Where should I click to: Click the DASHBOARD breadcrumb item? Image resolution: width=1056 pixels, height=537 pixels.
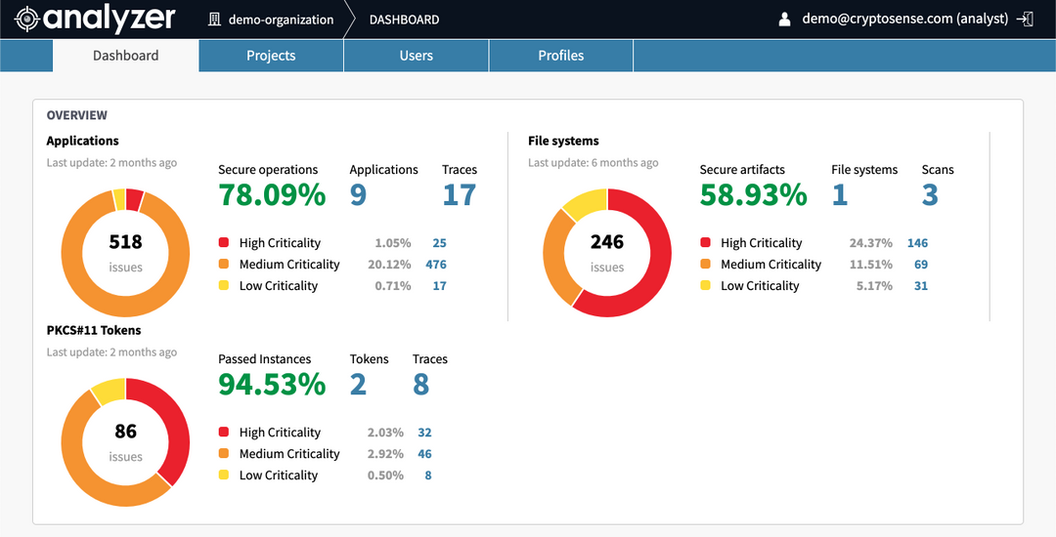click(404, 20)
